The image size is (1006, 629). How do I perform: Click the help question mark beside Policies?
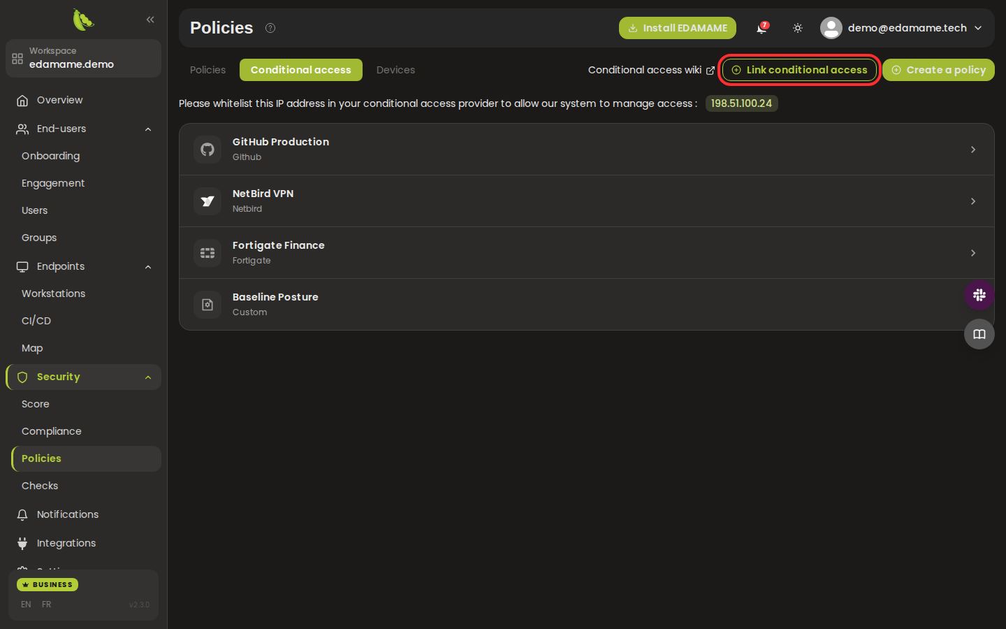(270, 28)
